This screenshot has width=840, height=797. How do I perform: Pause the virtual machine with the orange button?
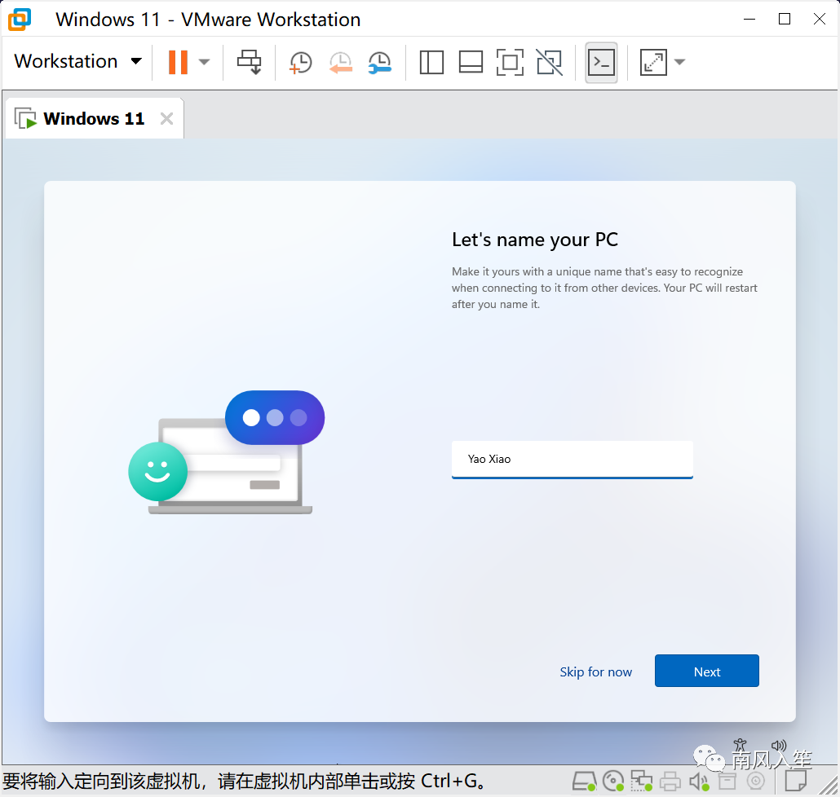pyautogui.click(x=178, y=62)
